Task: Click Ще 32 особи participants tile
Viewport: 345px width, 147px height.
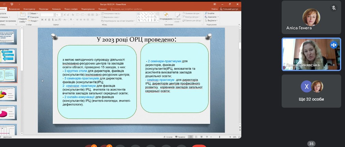Action: pos(311,91)
